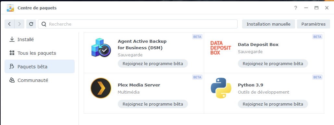Click the Package Center app icon
This screenshot has height=125, width=334.
point(10,8)
